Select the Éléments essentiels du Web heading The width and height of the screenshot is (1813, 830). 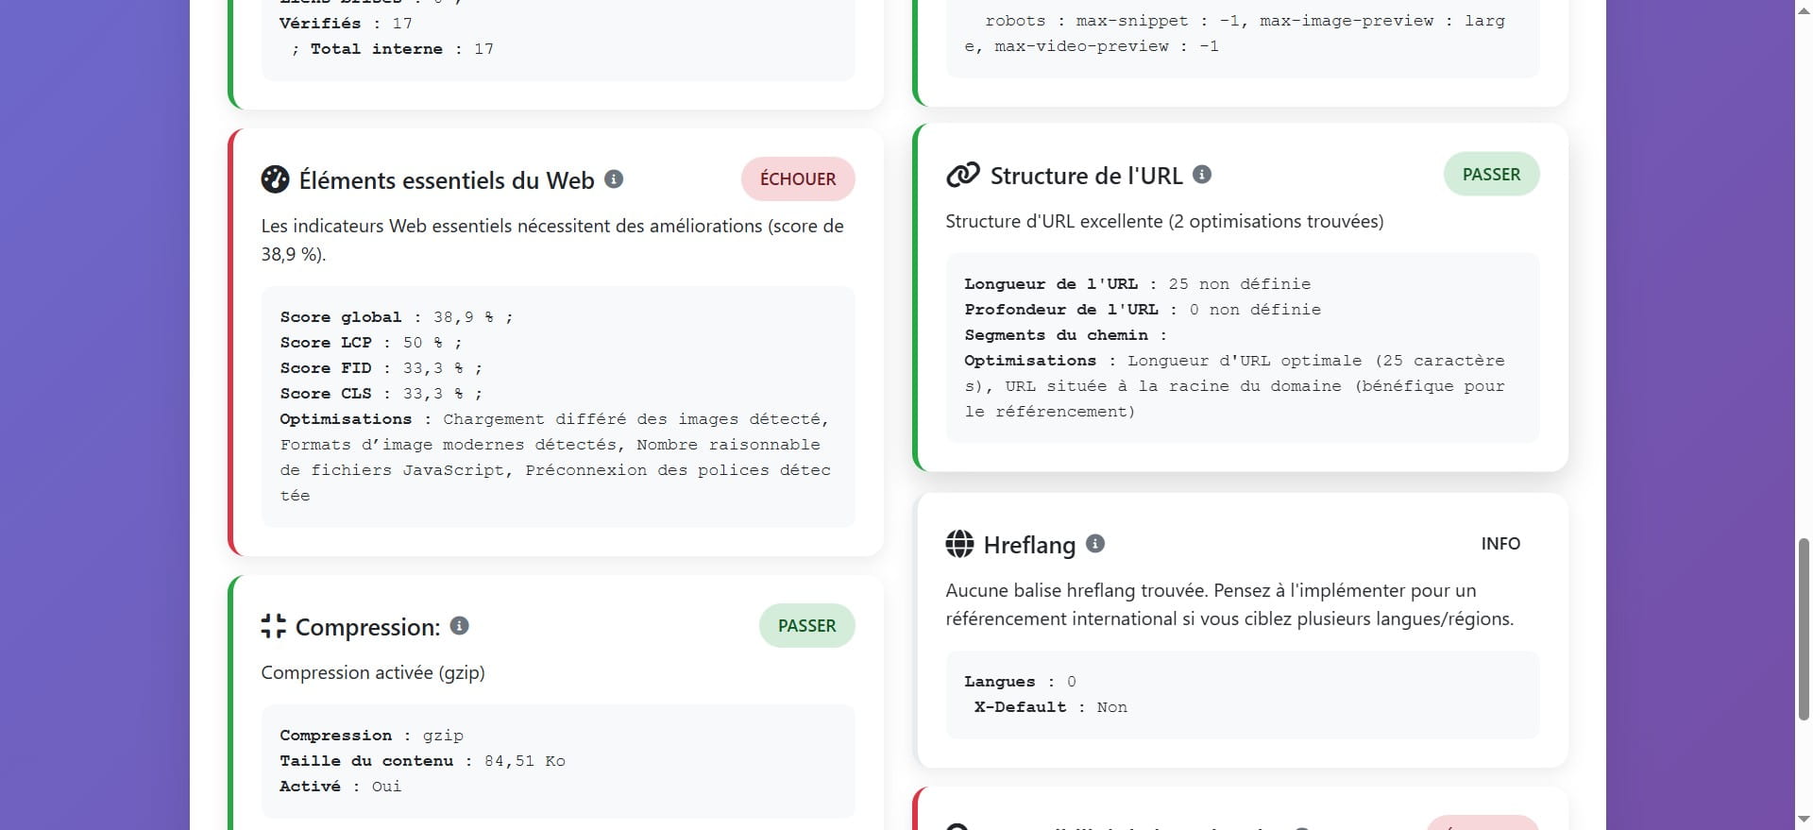tap(447, 179)
